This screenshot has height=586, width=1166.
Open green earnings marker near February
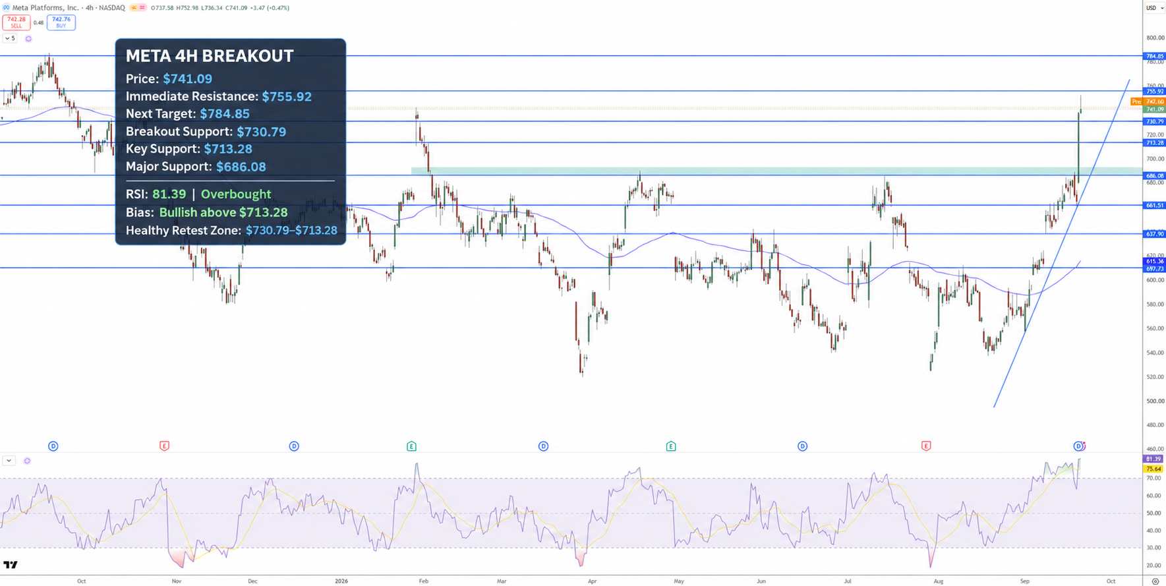pos(411,446)
